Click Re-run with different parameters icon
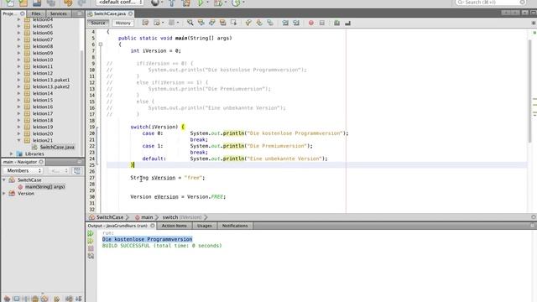The image size is (537, 302). click(91, 241)
